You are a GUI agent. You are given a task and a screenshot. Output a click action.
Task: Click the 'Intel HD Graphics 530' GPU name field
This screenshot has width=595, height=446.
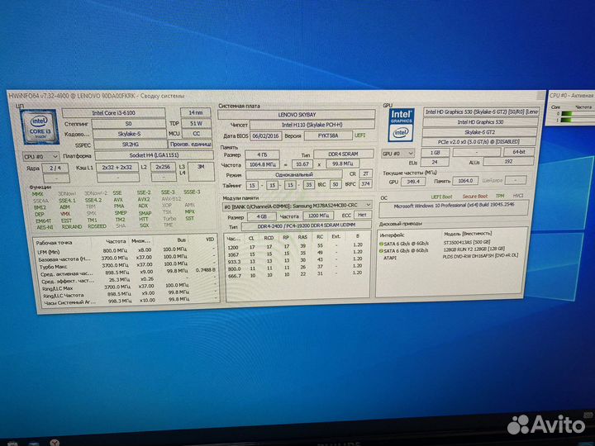pos(480,122)
